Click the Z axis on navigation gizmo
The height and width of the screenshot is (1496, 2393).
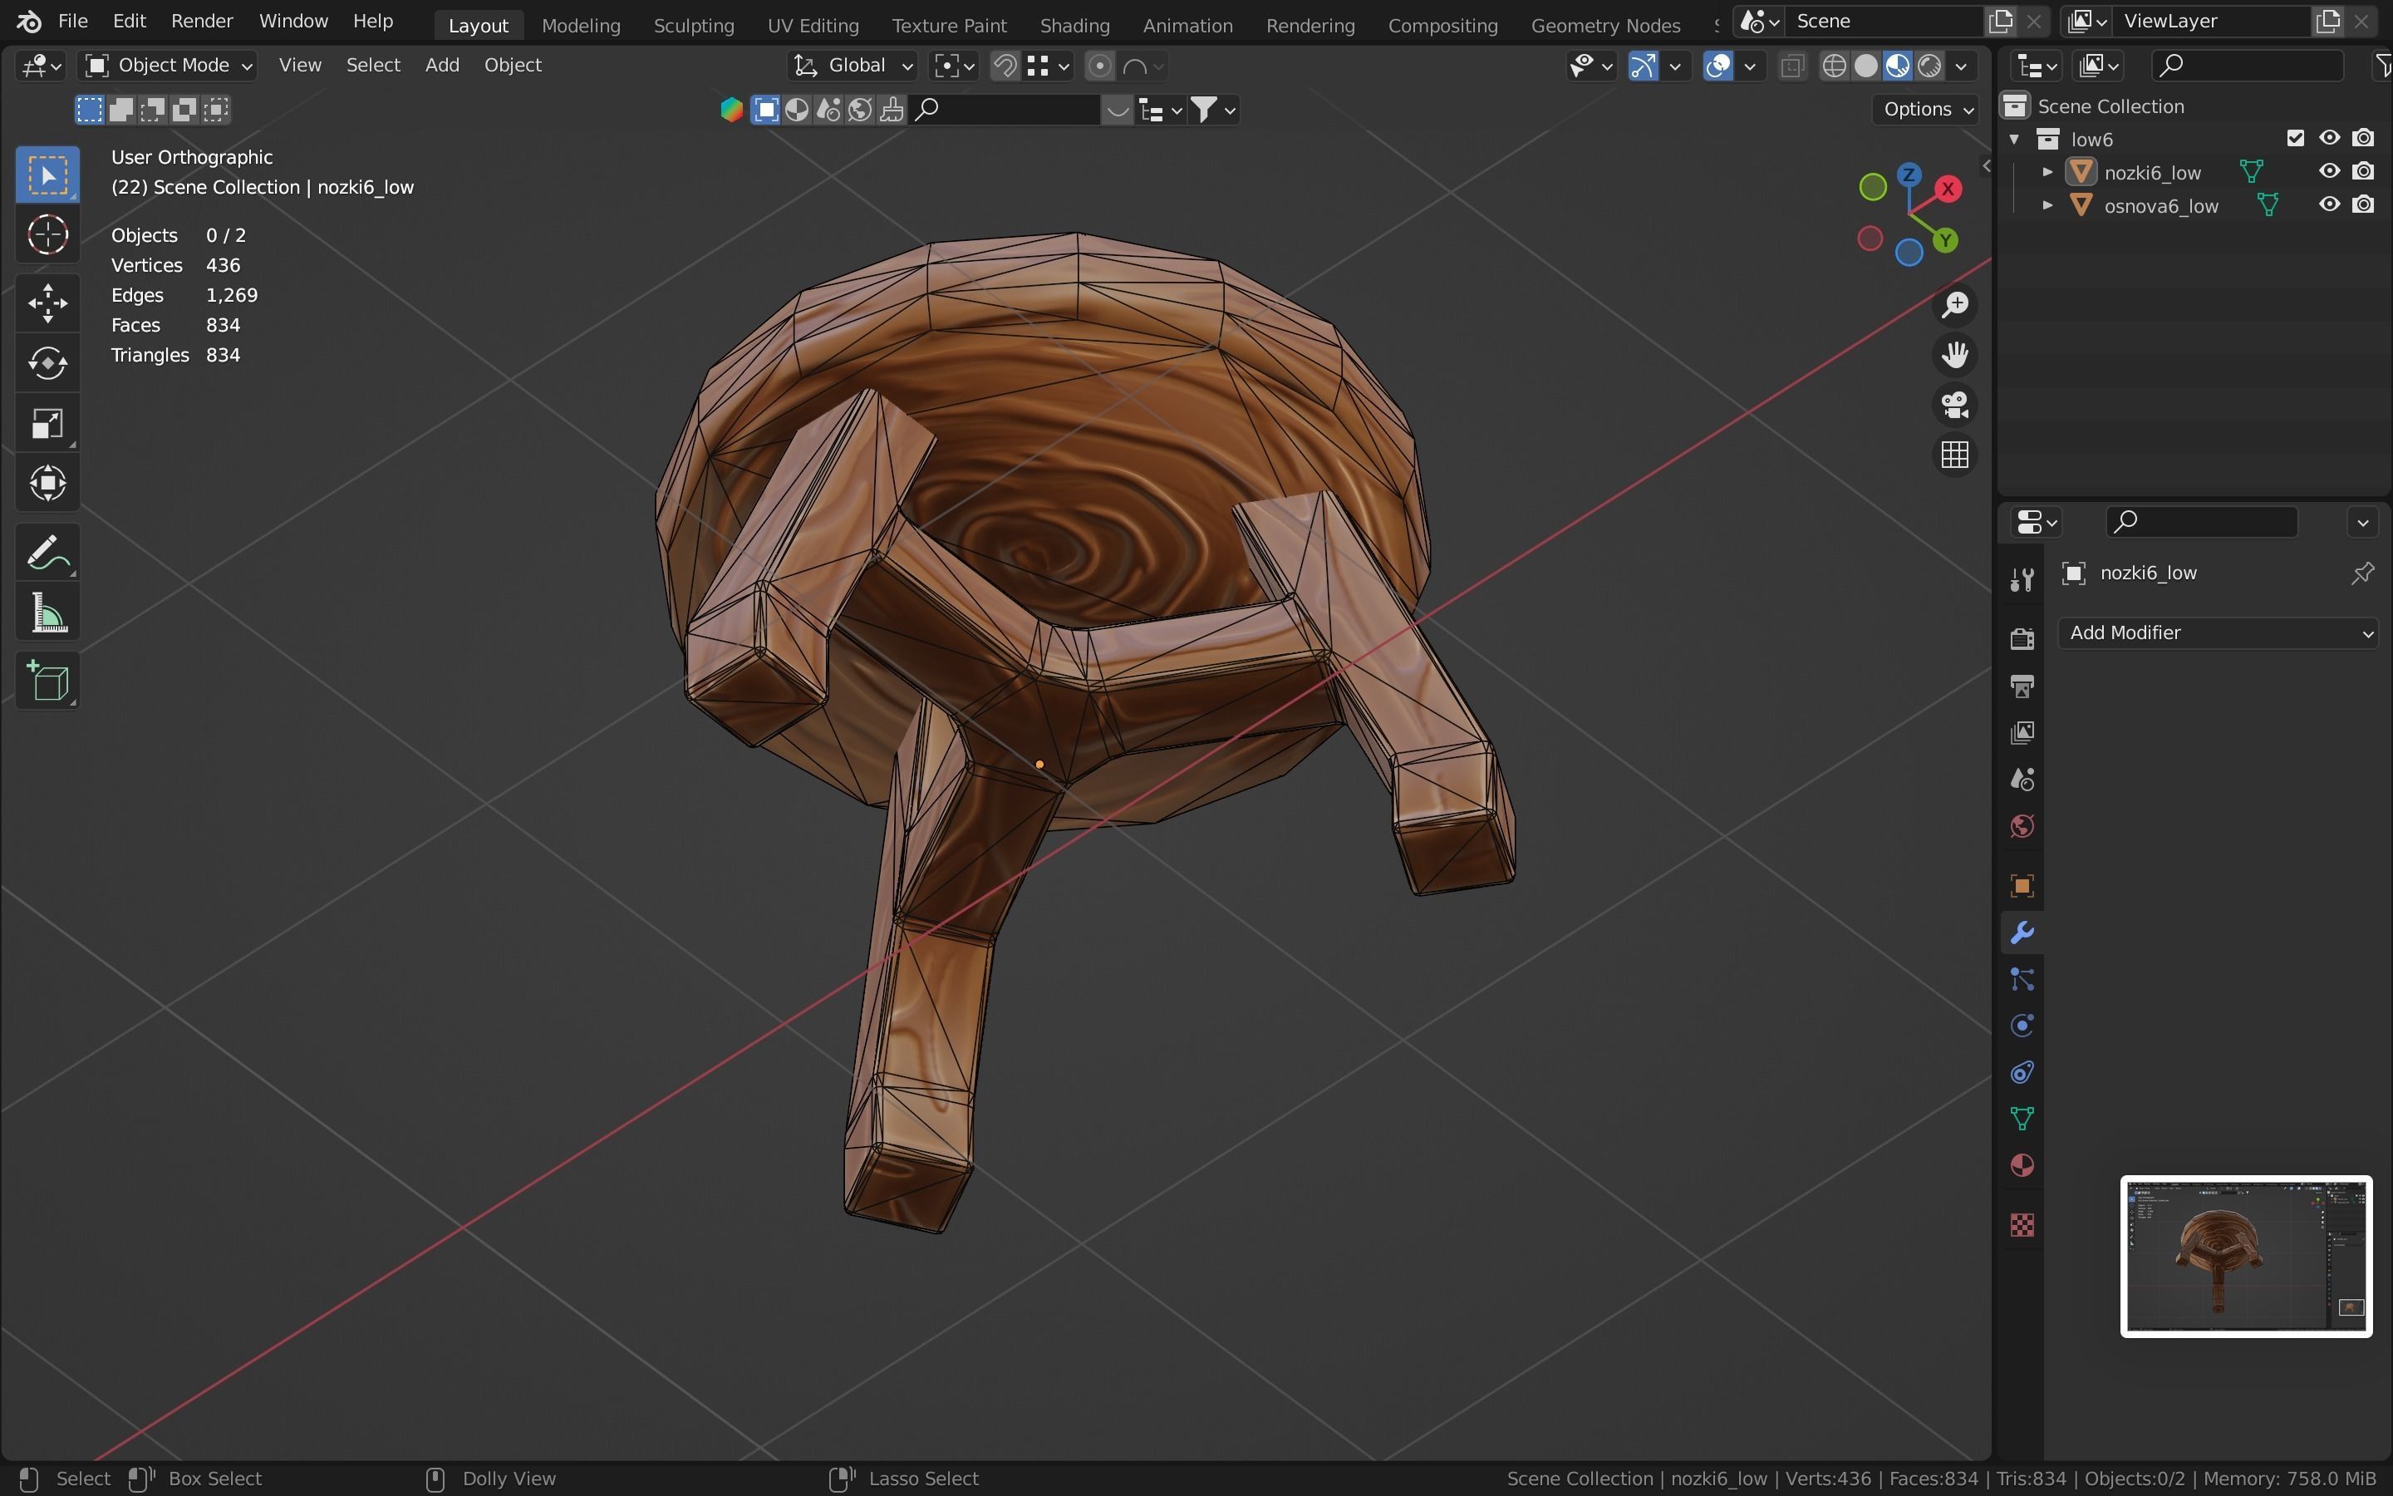[1909, 175]
